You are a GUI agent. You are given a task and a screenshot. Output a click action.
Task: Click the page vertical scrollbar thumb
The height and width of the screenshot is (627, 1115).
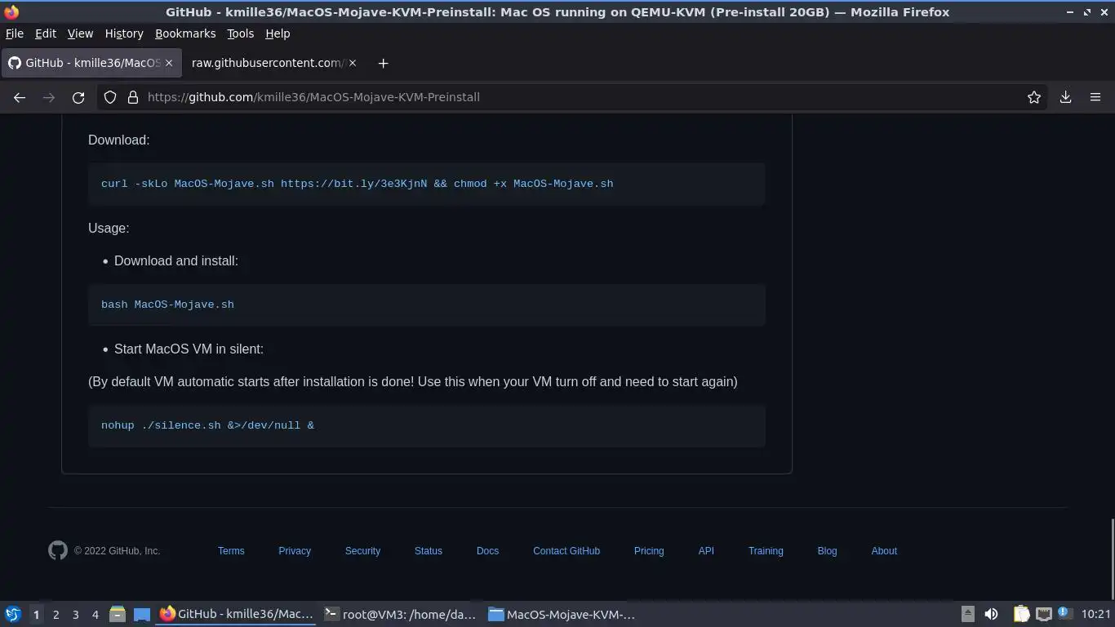[1111, 560]
